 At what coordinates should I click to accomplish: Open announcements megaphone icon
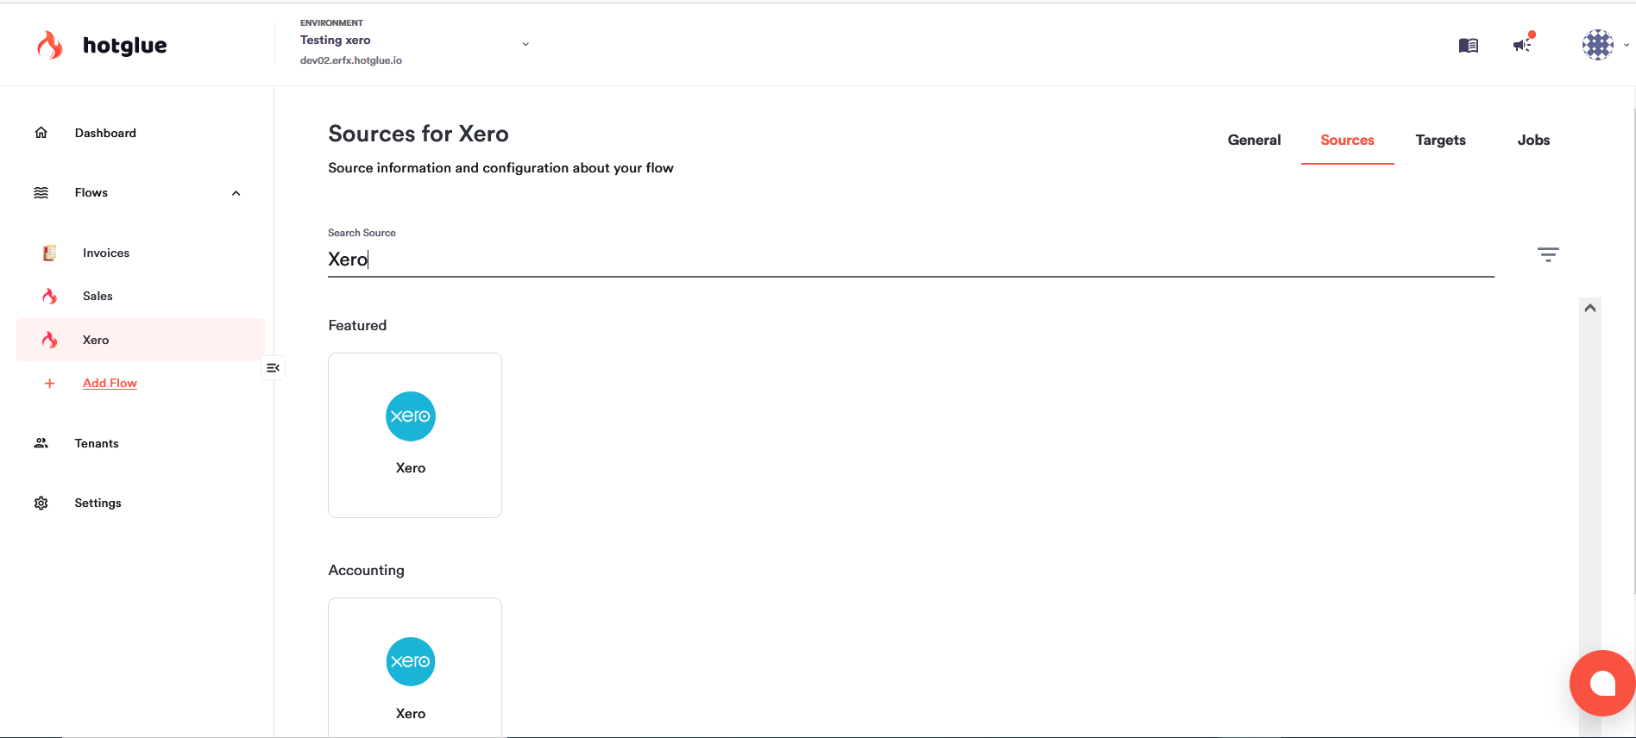(1523, 44)
